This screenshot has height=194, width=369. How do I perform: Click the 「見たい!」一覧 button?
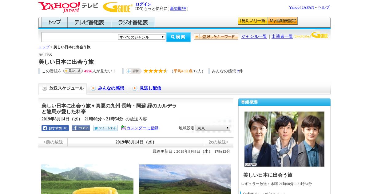click(252, 21)
